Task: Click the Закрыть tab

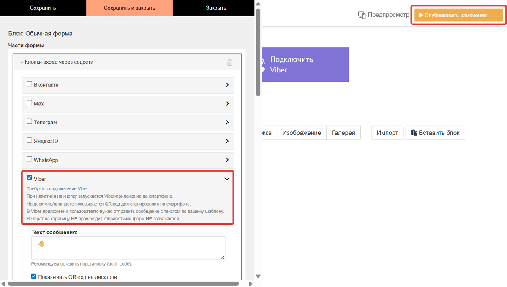Action: click(x=216, y=8)
